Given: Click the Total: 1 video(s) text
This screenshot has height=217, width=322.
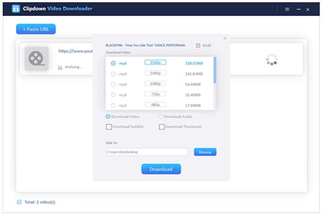Looking at the screenshot, I should [40, 202].
